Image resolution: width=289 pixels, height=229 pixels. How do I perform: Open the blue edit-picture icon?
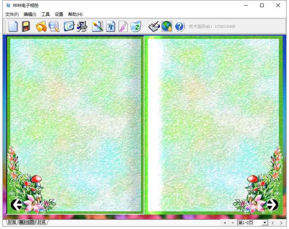tap(69, 26)
